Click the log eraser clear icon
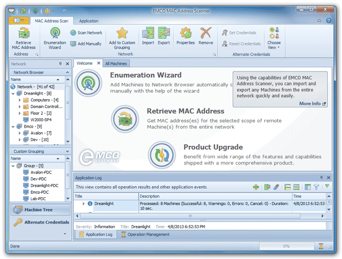This screenshot has width=342, height=259. 276,187
